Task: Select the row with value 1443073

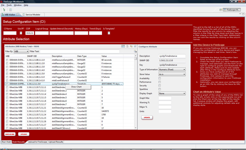Action: tap(64, 111)
